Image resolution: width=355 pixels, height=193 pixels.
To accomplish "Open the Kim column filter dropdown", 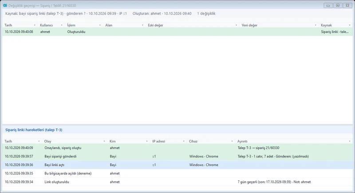I will click(x=147, y=141).
